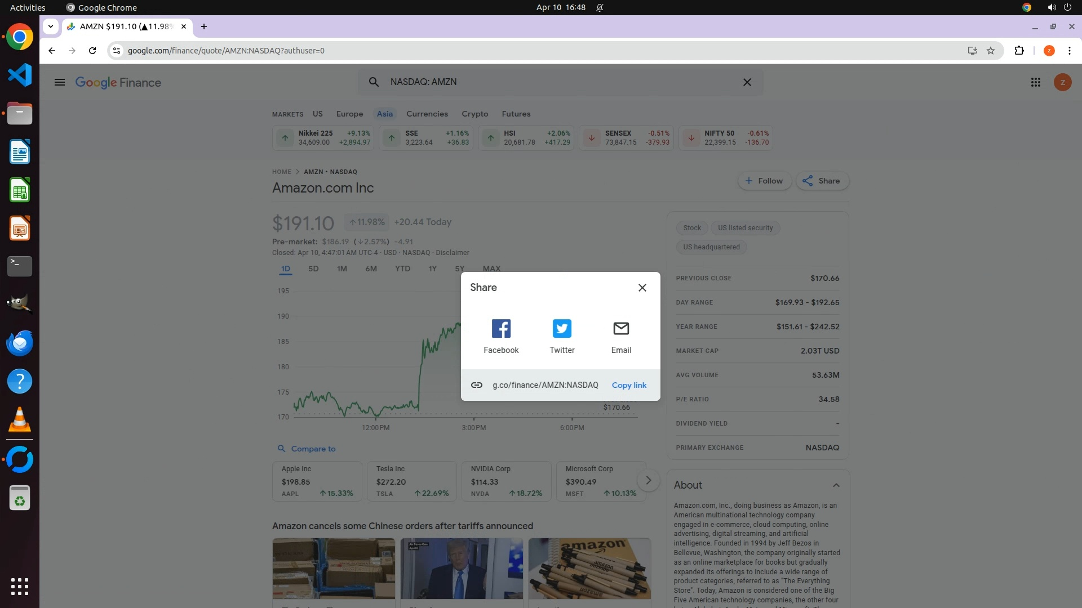This screenshot has width=1082, height=608.
Task: Share via Twitter icon
Action: (x=562, y=329)
